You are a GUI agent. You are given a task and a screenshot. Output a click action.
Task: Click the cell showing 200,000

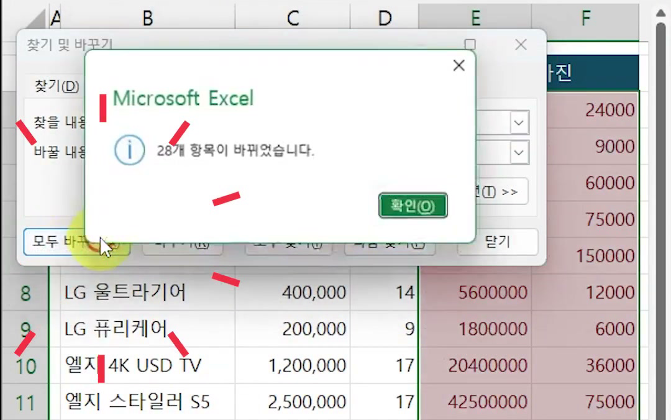click(x=293, y=329)
